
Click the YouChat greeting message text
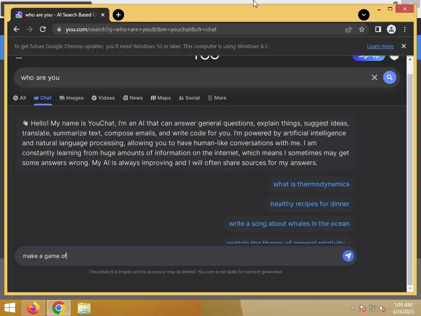pyautogui.click(x=185, y=143)
